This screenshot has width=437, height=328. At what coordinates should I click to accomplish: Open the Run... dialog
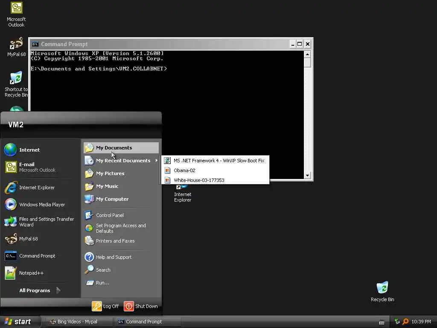[x=121, y=283]
